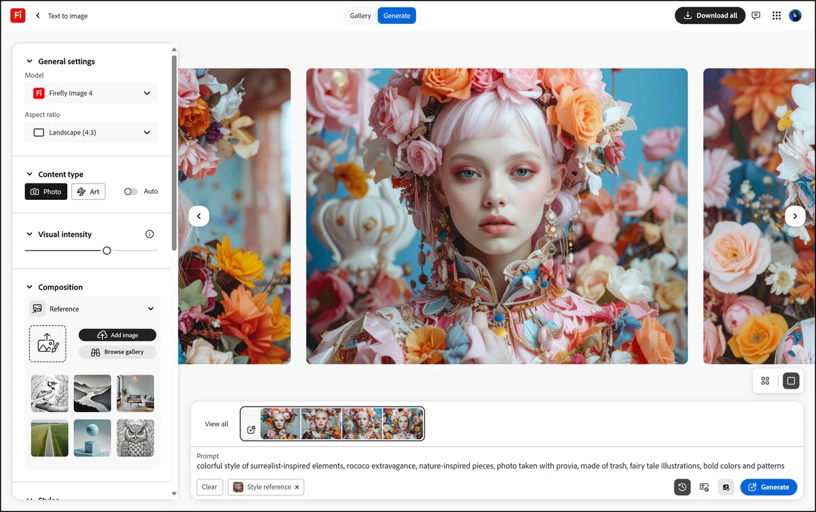Show next image with right arrow
The image size is (816, 512).
[x=795, y=216]
